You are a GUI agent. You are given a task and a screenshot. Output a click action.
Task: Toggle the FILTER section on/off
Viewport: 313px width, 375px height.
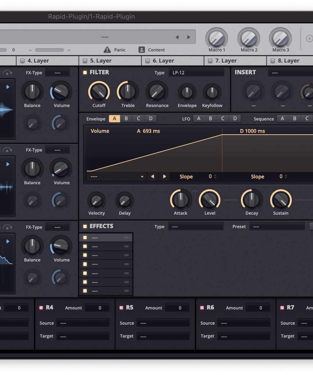[85, 72]
